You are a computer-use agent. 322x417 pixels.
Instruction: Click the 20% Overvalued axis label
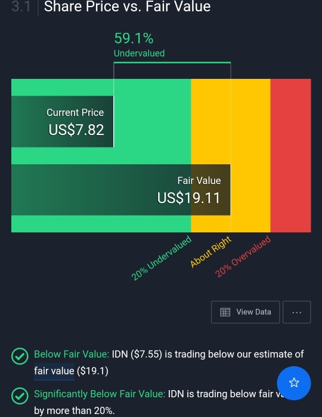243,256
